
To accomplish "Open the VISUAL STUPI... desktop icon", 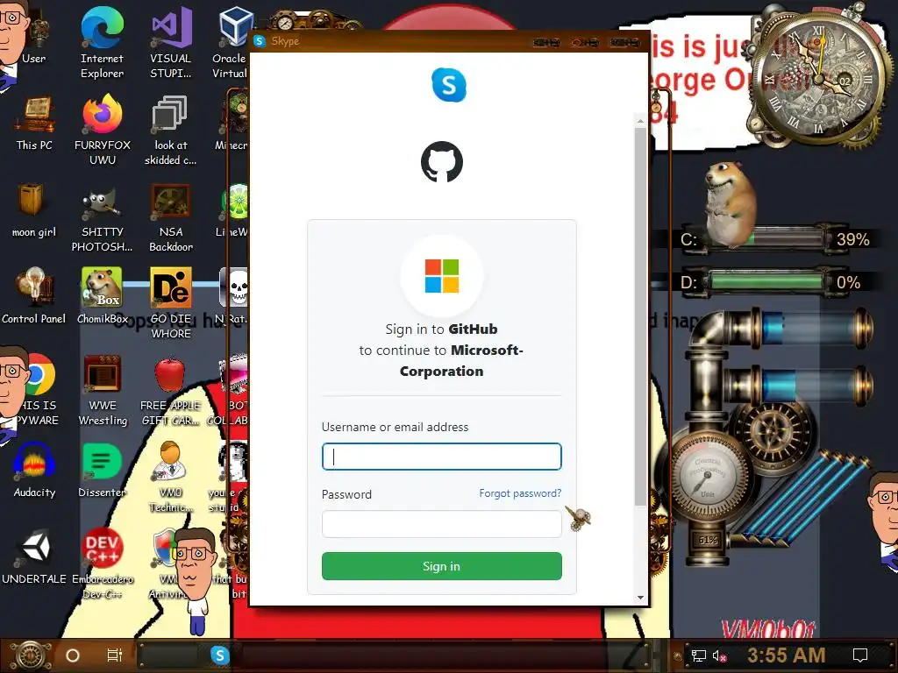I will click(170, 43).
